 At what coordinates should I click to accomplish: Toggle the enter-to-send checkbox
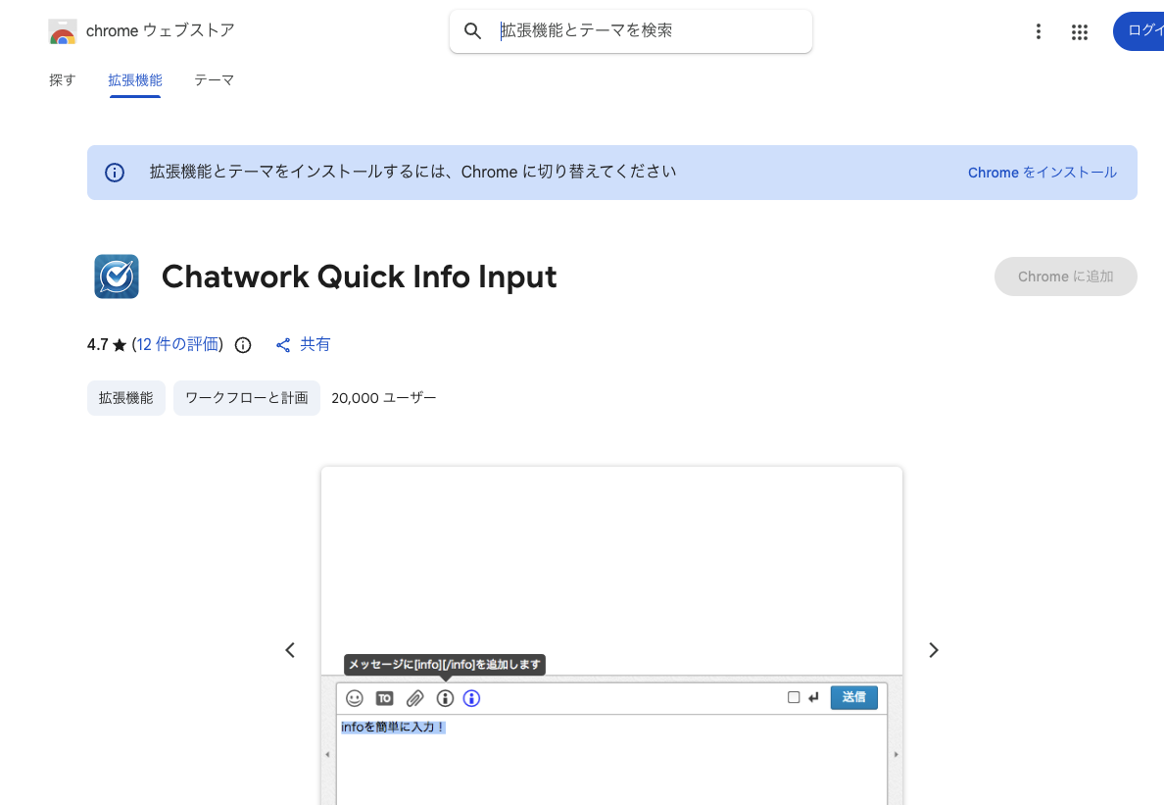pos(794,697)
